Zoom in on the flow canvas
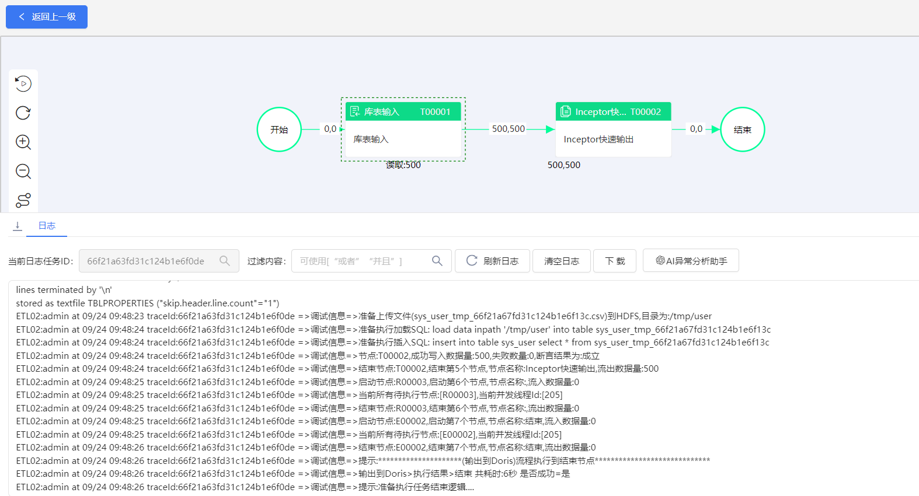The height and width of the screenshot is (496, 919). pos(23,142)
